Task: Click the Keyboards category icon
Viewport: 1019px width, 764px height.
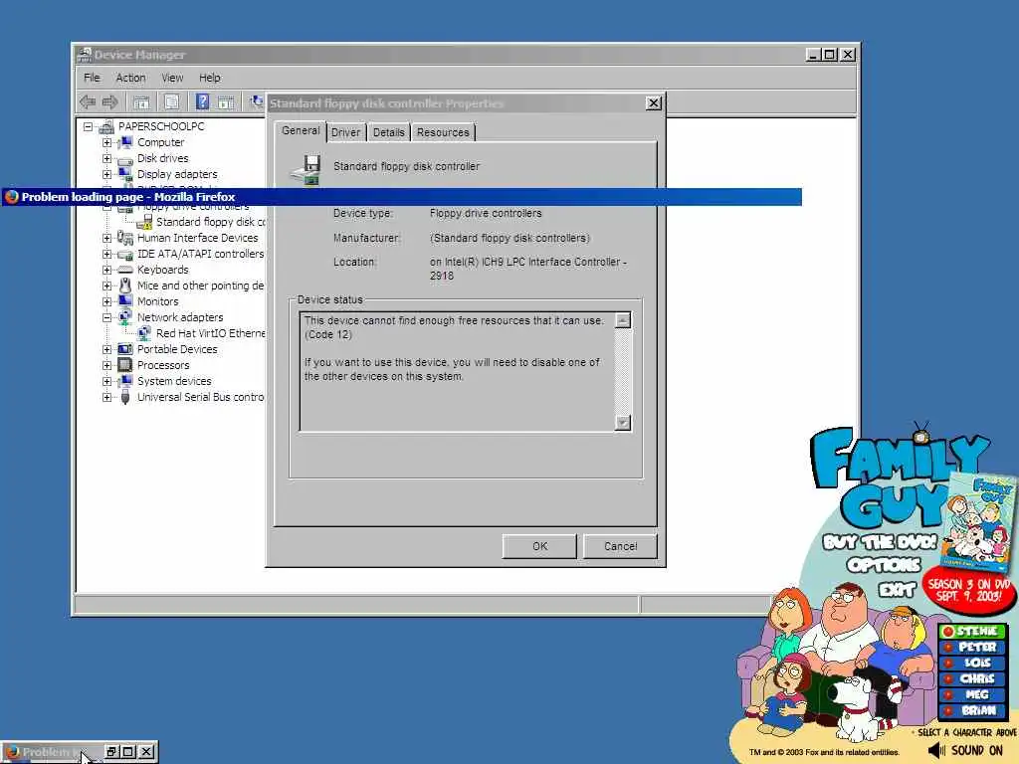Action: coord(125,270)
